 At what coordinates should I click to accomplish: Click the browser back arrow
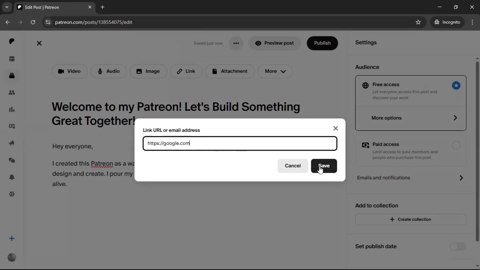(7, 22)
